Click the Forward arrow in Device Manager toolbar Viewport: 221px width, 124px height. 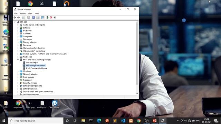coord(19,18)
